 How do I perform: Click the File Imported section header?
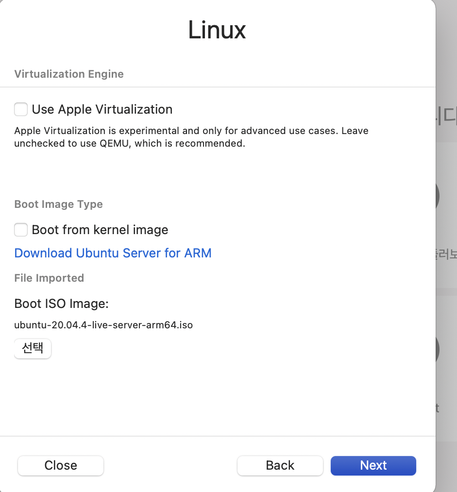tap(49, 278)
